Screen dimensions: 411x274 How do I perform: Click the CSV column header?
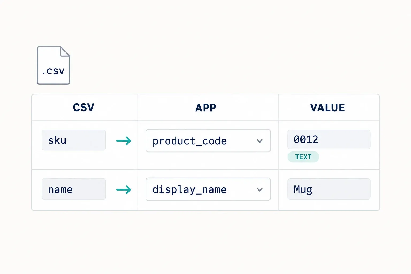[84, 108]
